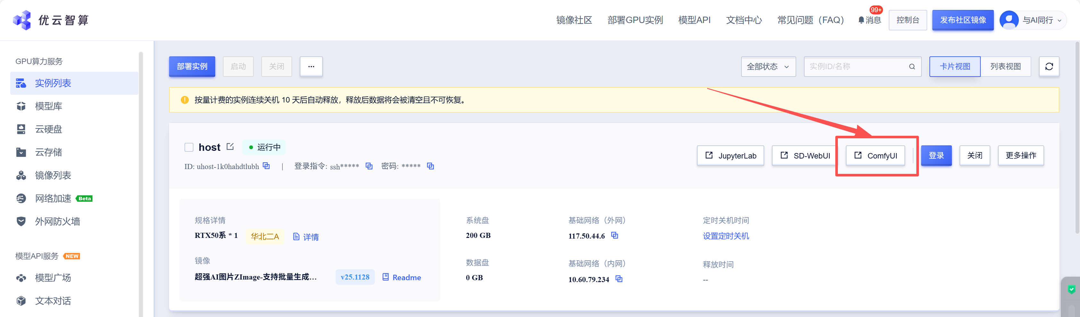Go to 镜像社区 in top navigation
The image size is (1080, 317).
(574, 20)
